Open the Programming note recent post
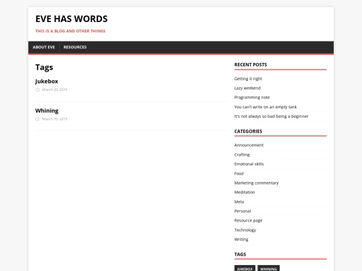This screenshot has height=271, width=362. (252, 98)
